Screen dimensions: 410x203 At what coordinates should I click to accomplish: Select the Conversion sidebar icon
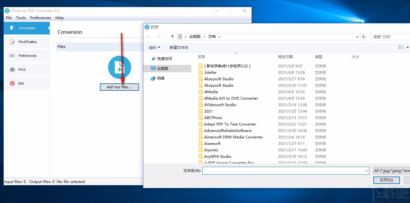pyautogui.click(x=12, y=28)
